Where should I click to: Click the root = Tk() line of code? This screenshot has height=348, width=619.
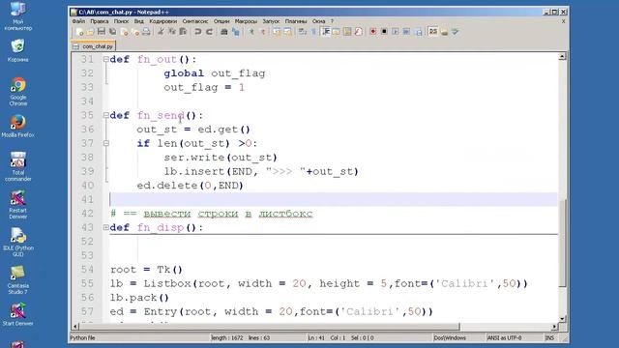click(146, 270)
